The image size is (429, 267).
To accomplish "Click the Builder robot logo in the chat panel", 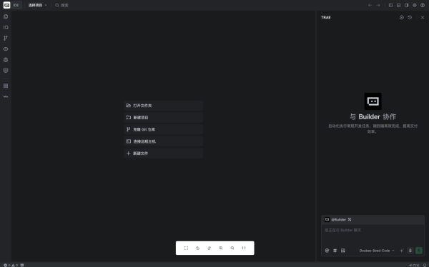I will tap(373, 101).
